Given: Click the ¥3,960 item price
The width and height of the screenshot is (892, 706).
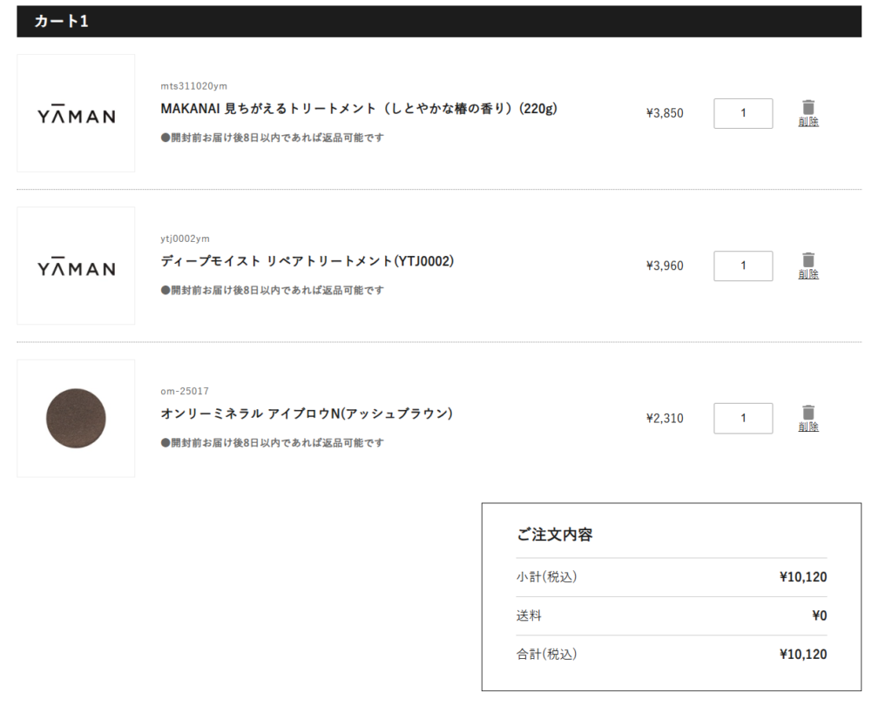Looking at the screenshot, I should [x=665, y=266].
